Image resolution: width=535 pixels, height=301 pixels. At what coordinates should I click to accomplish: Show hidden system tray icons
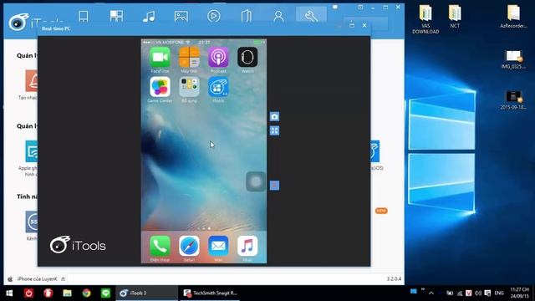pyautogui.click(x=431, y=293)
